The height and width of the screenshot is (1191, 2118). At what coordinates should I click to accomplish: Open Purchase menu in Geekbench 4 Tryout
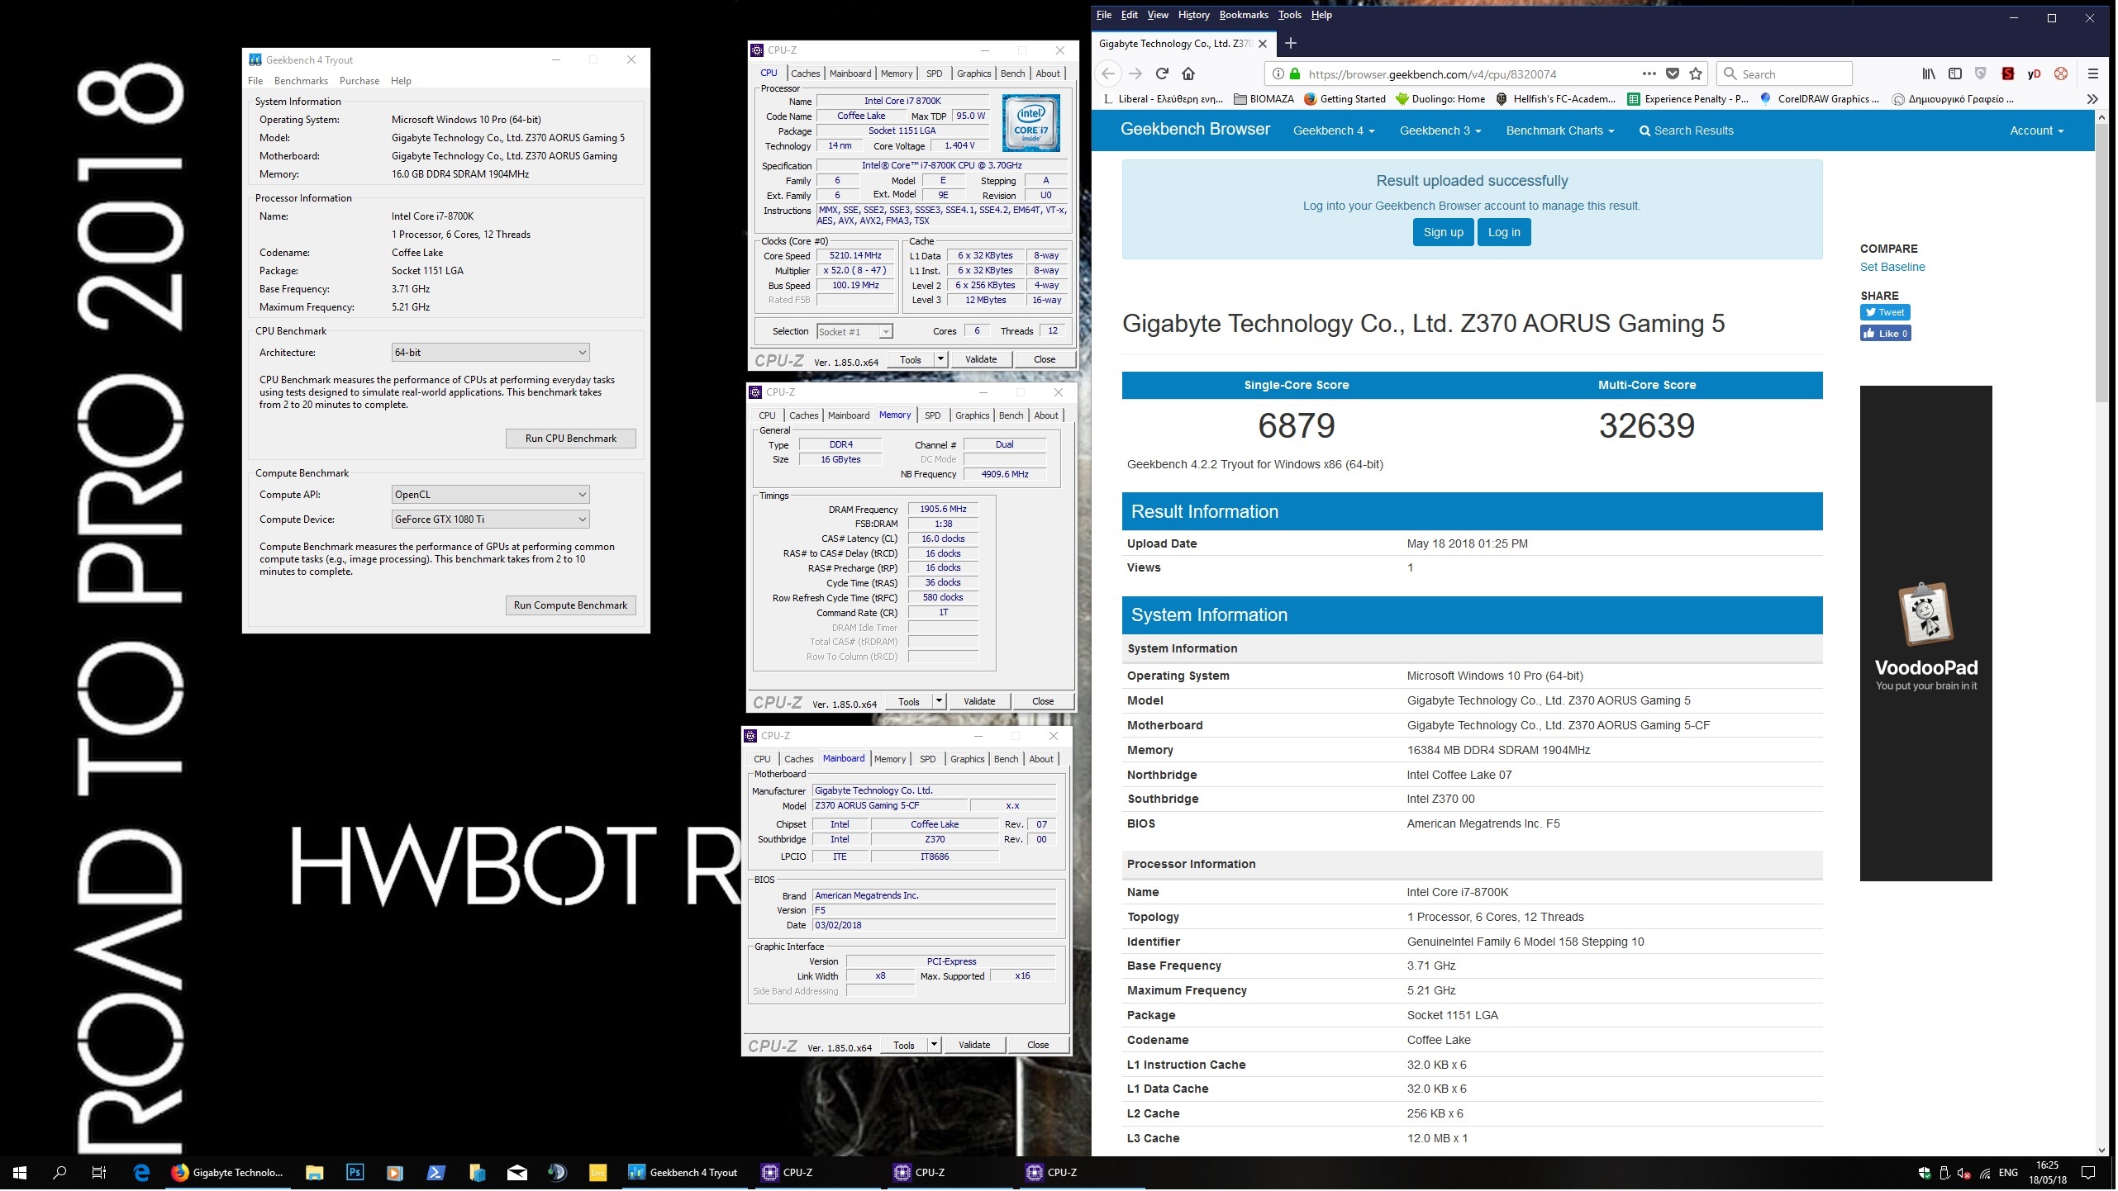[359, 81]
